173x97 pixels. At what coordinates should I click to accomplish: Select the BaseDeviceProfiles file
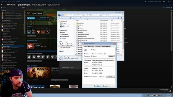(x=82, y=30)
